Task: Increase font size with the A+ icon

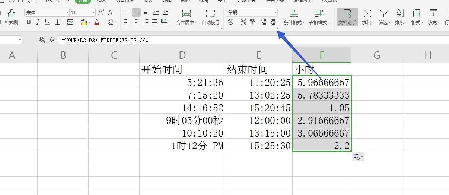Action: pos(101,12)
